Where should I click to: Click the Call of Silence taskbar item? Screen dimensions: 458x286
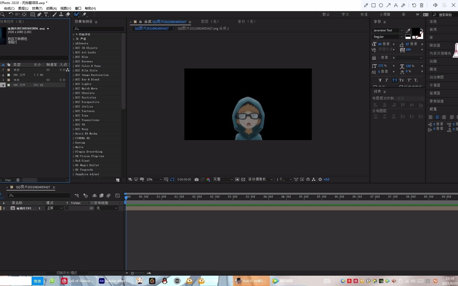click(78, 281)
